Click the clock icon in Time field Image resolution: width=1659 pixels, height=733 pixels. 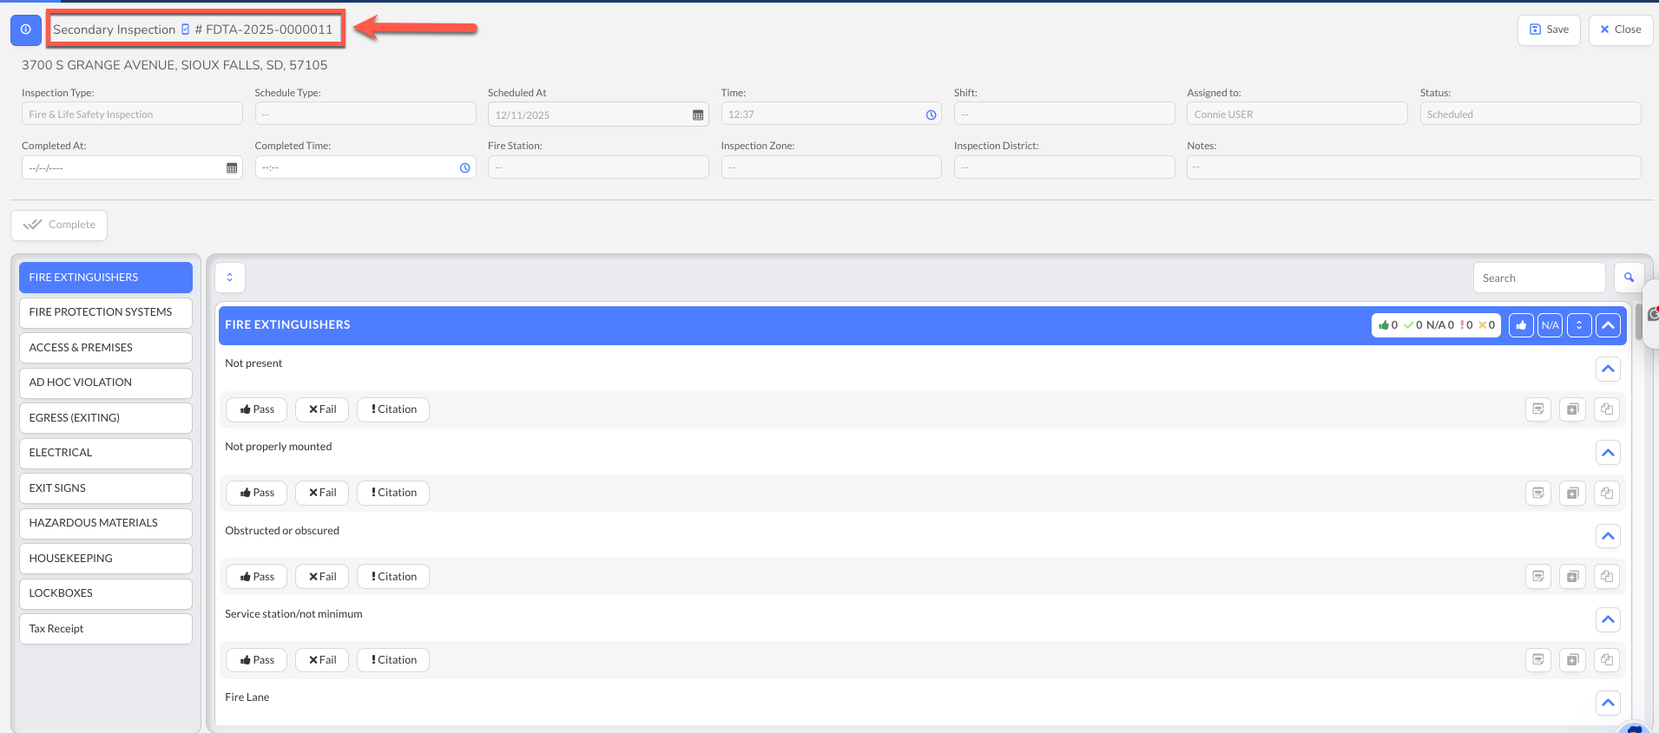click(x=931, y=115)
